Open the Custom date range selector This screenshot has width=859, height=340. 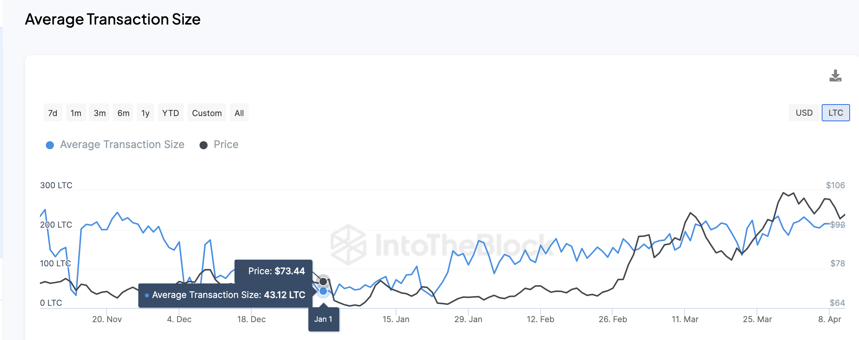[206, 113]
